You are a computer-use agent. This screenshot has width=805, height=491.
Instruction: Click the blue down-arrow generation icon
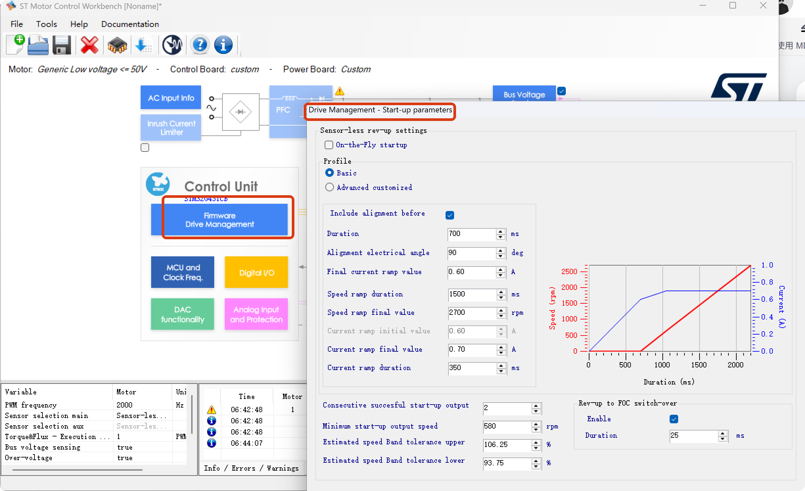[x=143, y=45]
